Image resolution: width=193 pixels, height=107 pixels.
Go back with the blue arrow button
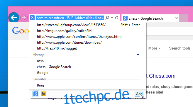coord(14,18)
